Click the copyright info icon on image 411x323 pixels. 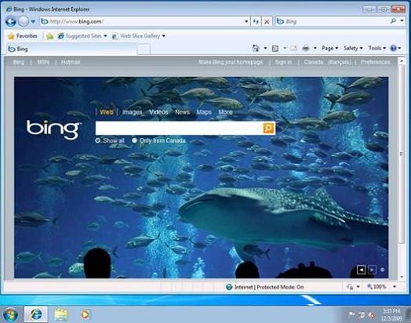click(383, 270)
